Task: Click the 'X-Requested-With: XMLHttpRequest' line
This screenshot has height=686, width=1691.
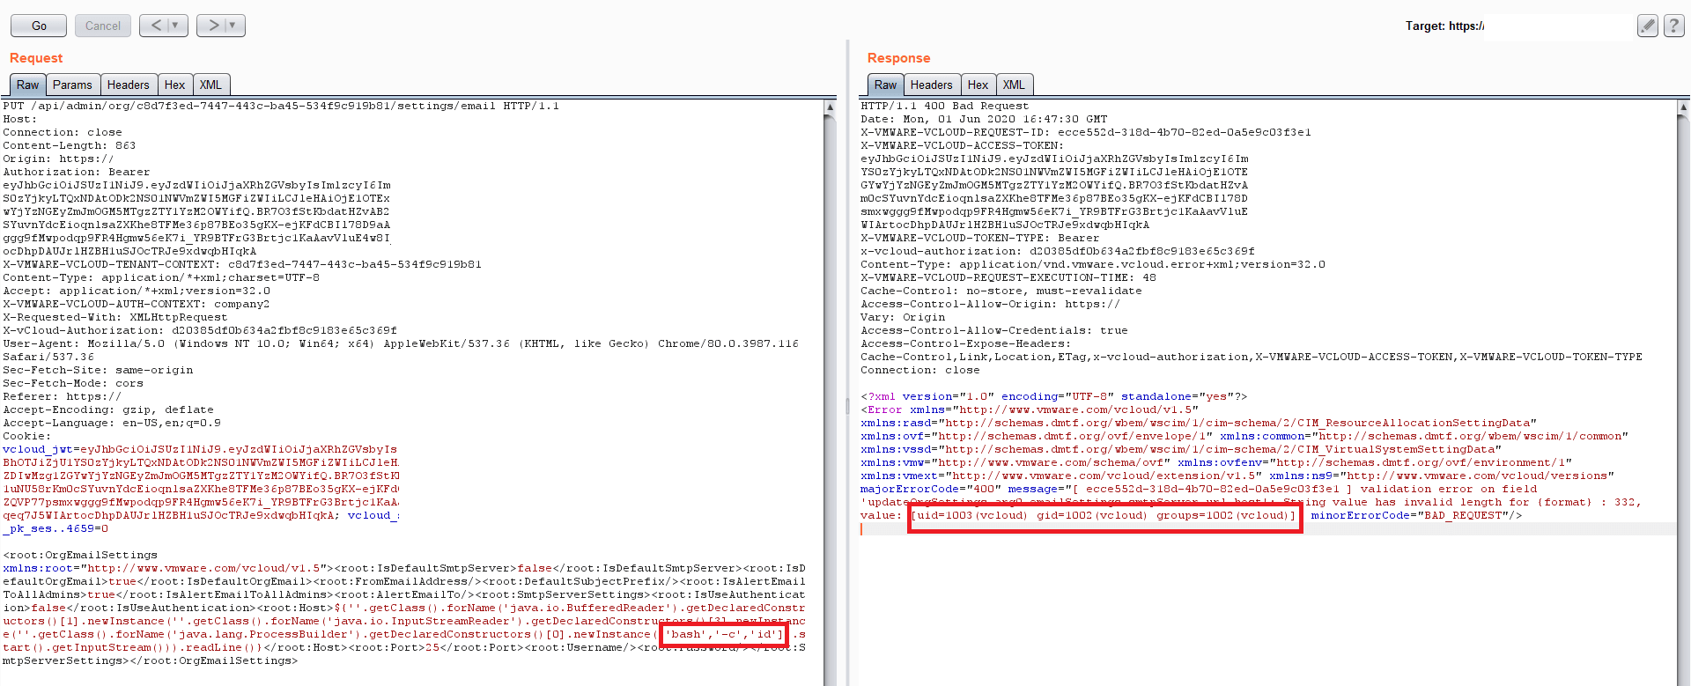Action: (115, 317)
